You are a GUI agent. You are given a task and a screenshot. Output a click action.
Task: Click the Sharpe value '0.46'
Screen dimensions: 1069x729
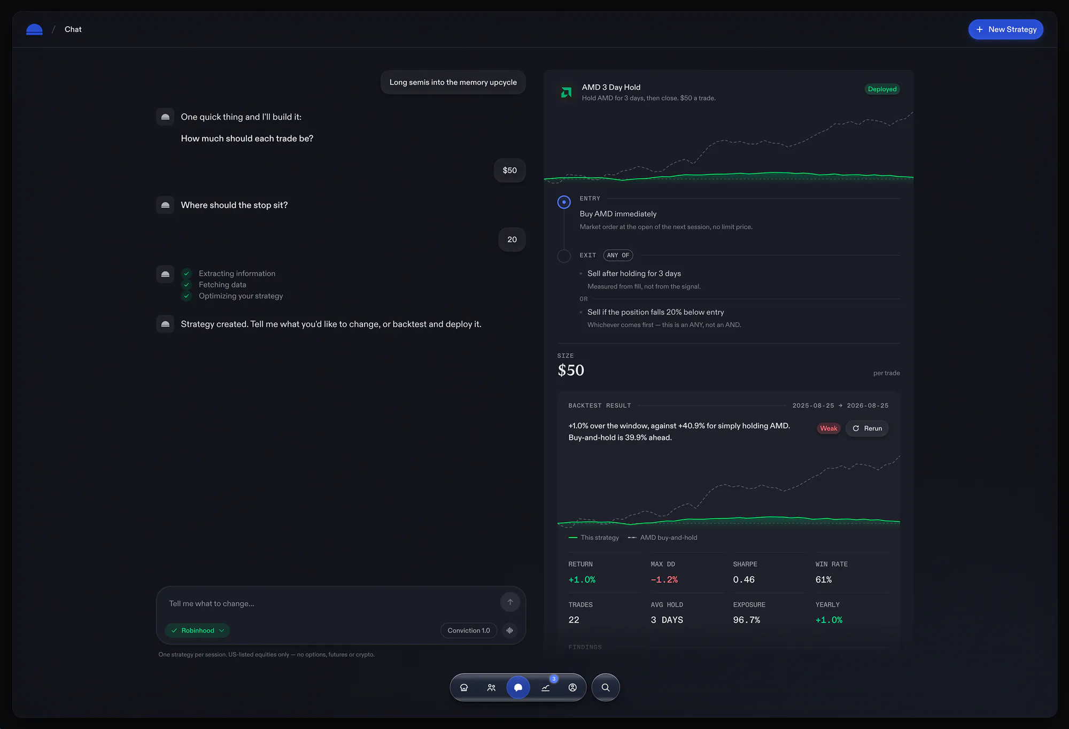click(x=743, y=580)
